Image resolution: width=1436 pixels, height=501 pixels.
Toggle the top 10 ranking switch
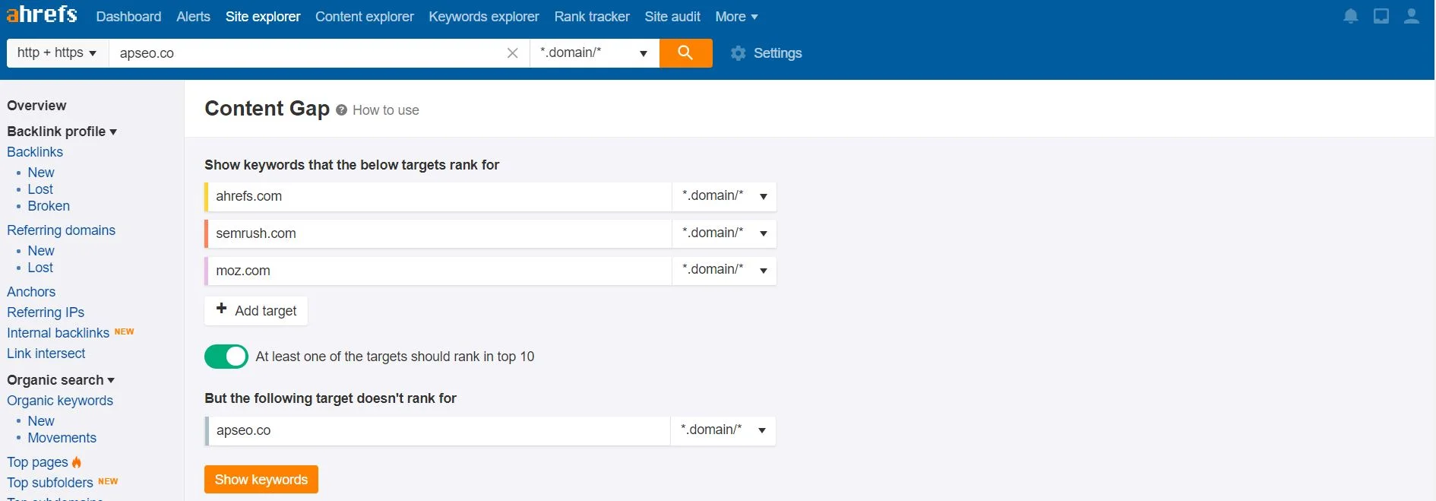226,357
